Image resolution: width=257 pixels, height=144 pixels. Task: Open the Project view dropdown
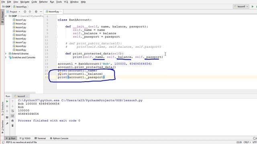coord(13,12)
